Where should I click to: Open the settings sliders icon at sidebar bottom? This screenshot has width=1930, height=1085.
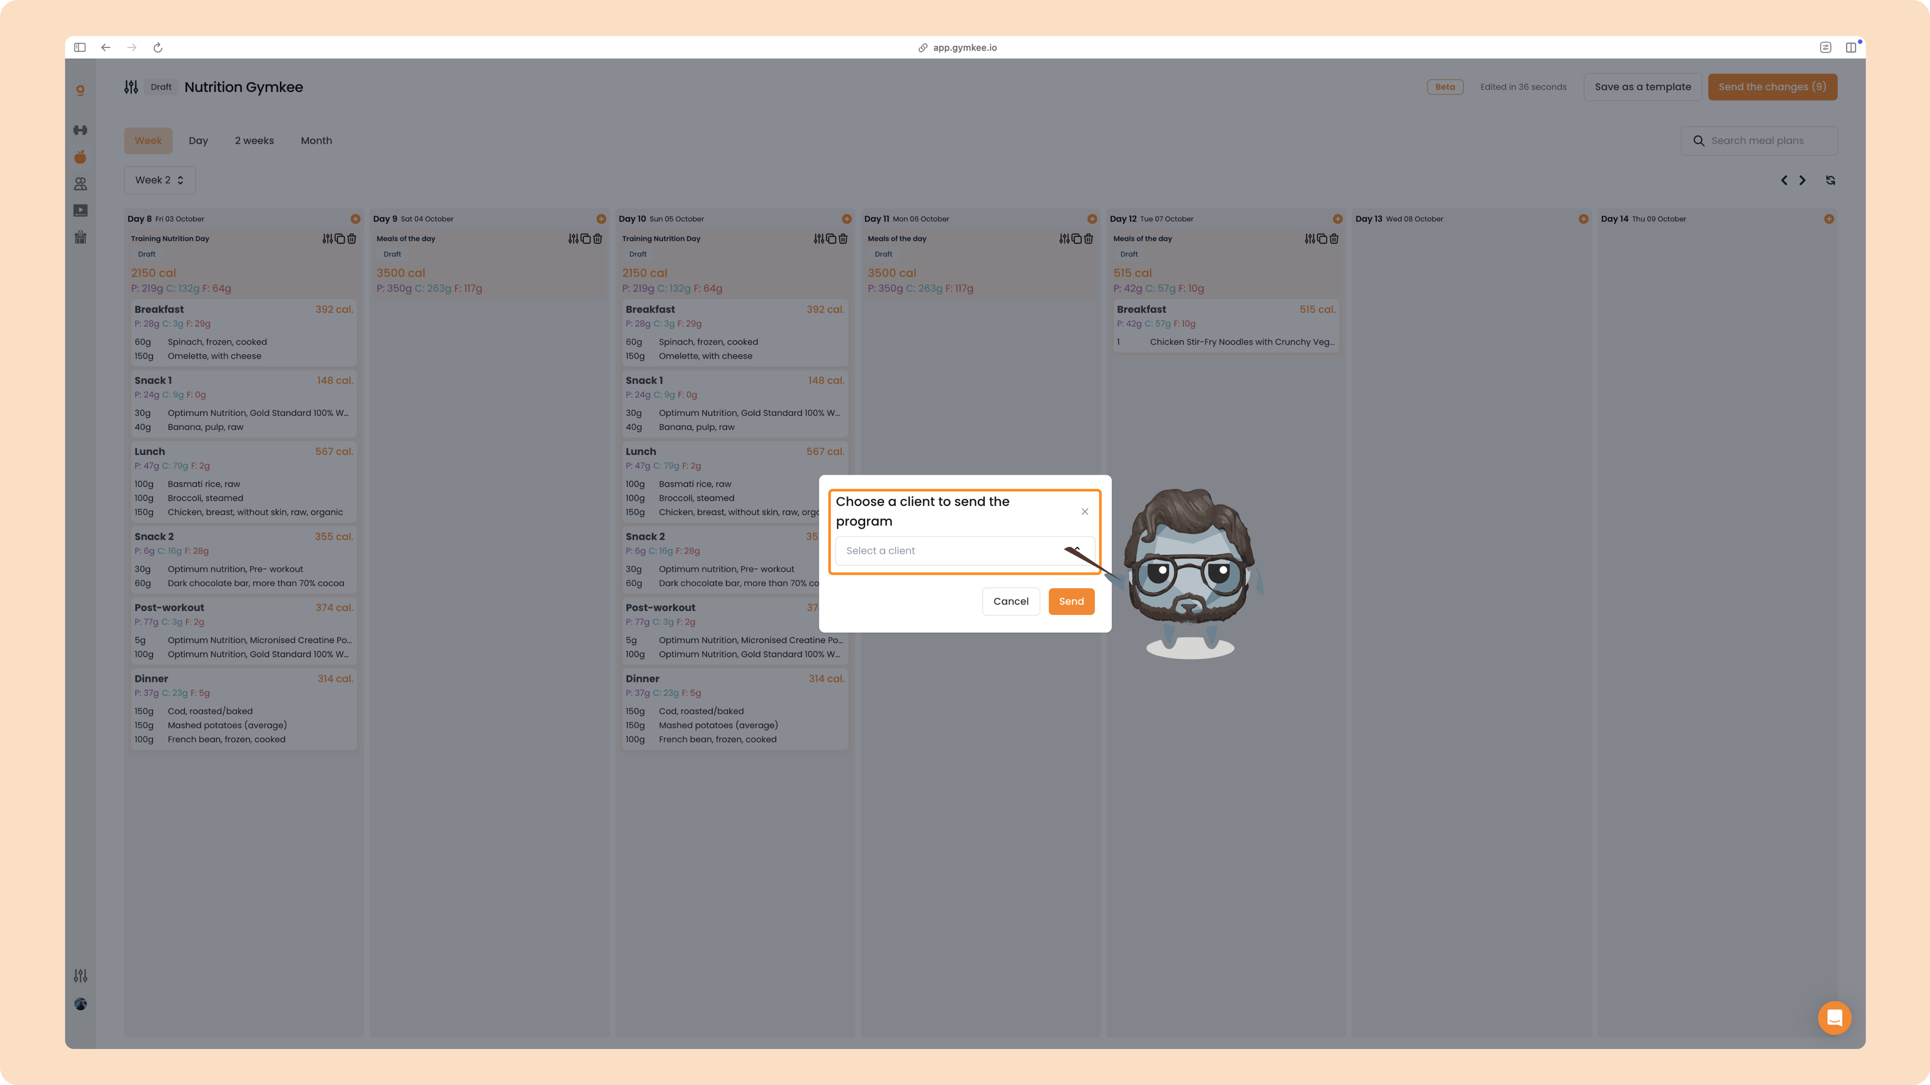pos(80,976)
